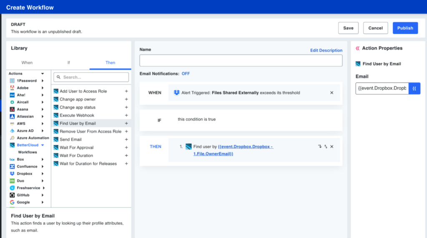Click the Duo app icon
Image resolution: width=427 pixels, height=238 pixels.
[12, 181]
